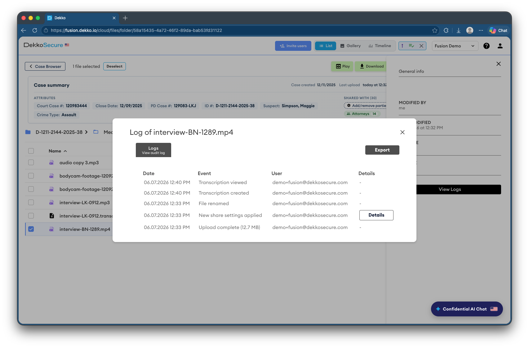Close the General info side panel
Viewport: 529px width, 348px height.
click(x=499, y=64)
